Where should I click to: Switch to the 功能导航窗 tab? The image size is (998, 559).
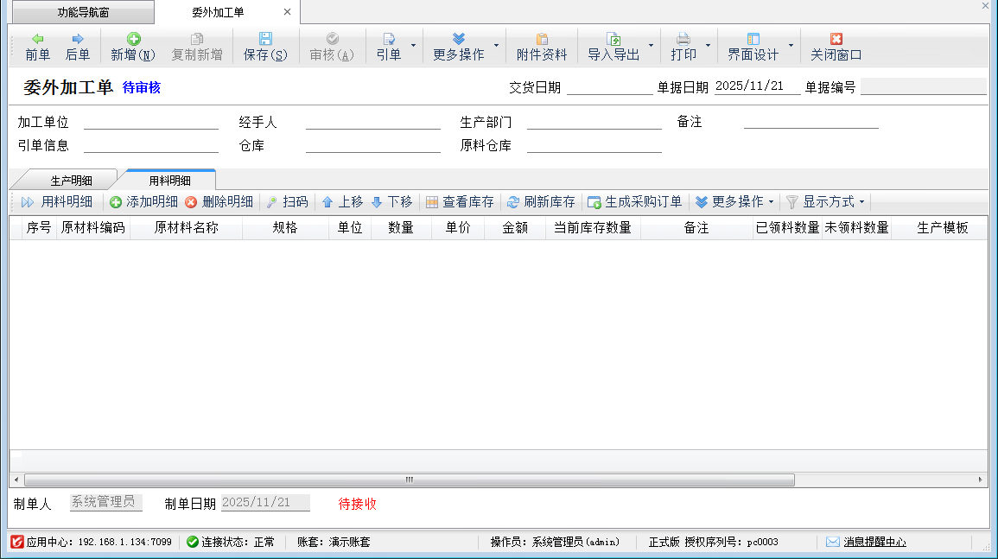tap(83, 12)
